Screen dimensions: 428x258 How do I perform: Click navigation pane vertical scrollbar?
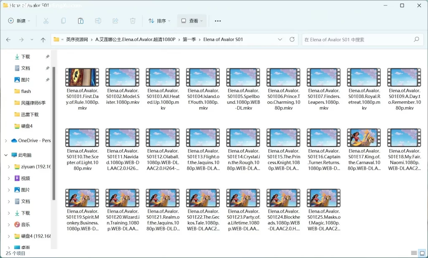click(x=54, y=134)
